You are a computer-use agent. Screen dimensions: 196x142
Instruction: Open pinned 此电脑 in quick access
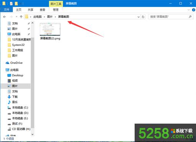point(16,34)
